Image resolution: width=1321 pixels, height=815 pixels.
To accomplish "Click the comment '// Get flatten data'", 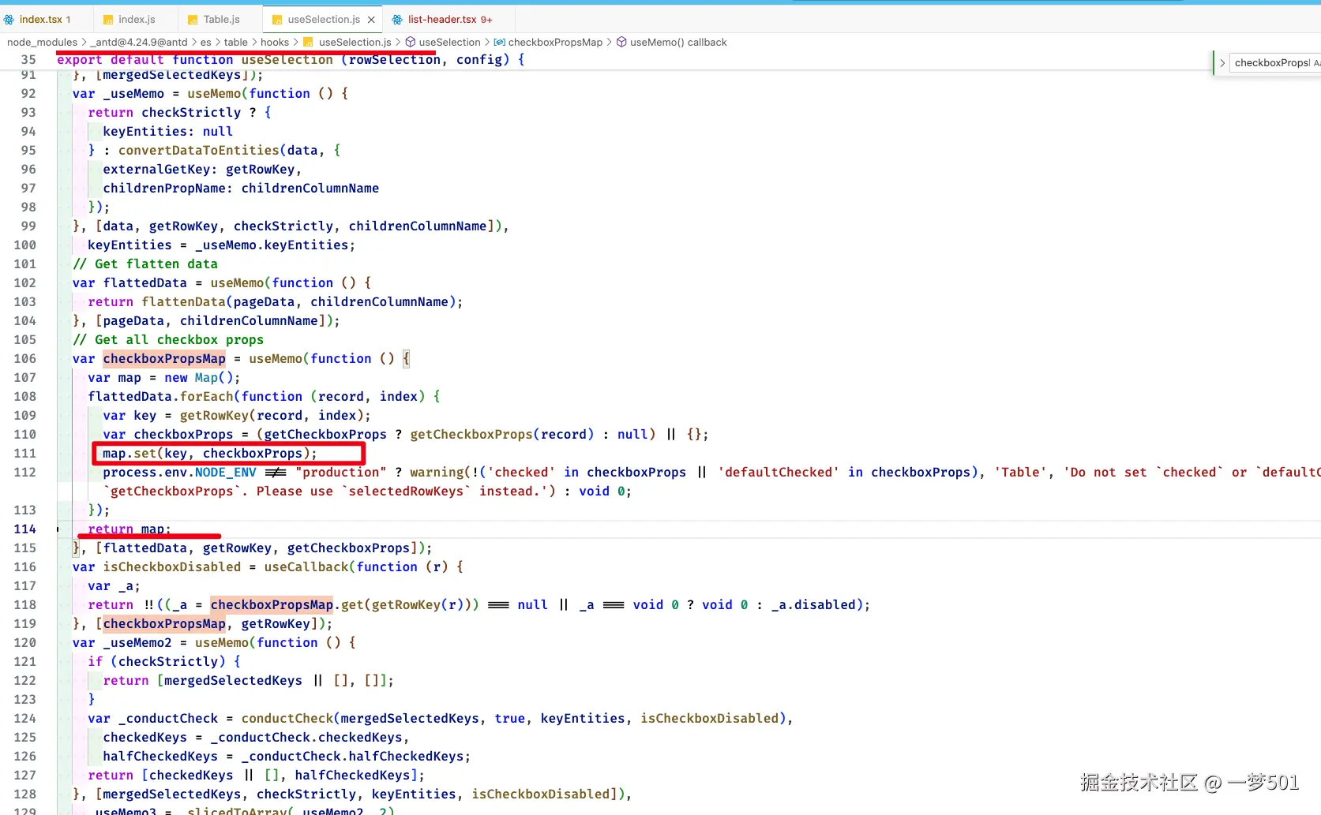I will click(145, 264).
